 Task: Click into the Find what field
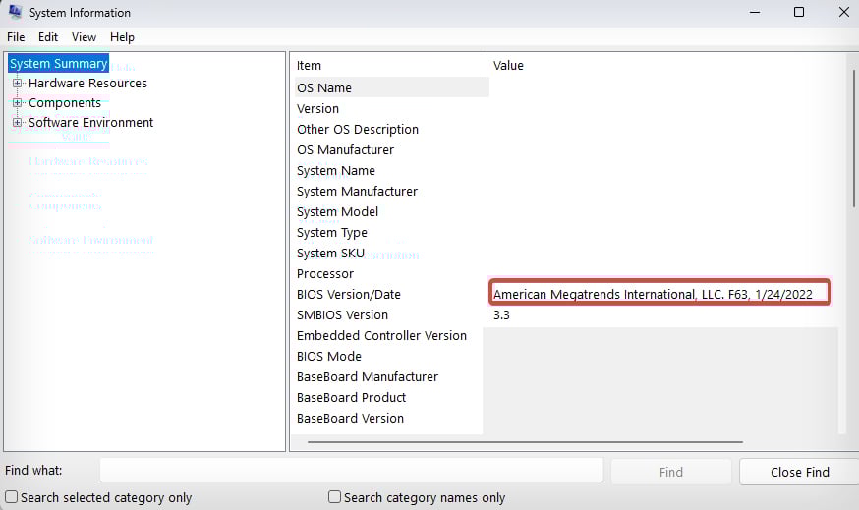[x=351, y=471]
